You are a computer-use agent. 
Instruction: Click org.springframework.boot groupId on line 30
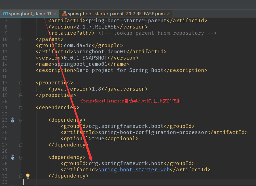(126, 163)
